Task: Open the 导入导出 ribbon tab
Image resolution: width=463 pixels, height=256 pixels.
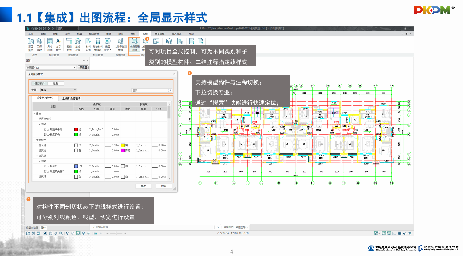Action: tap(176, 34)
